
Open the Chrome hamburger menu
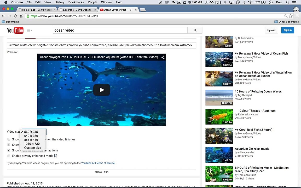point(297,16)
